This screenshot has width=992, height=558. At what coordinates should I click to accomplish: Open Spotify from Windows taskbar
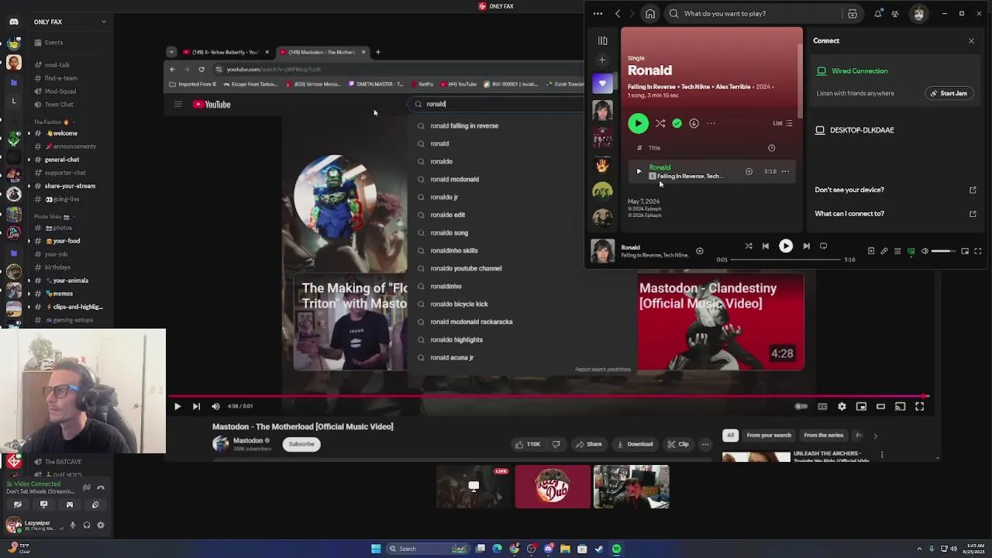click(x=616, y=549)
